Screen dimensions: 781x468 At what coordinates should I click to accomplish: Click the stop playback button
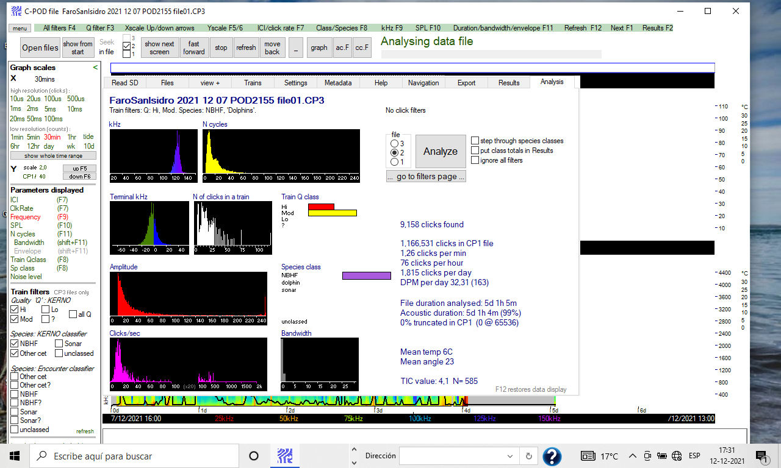(x=221, y=48)
